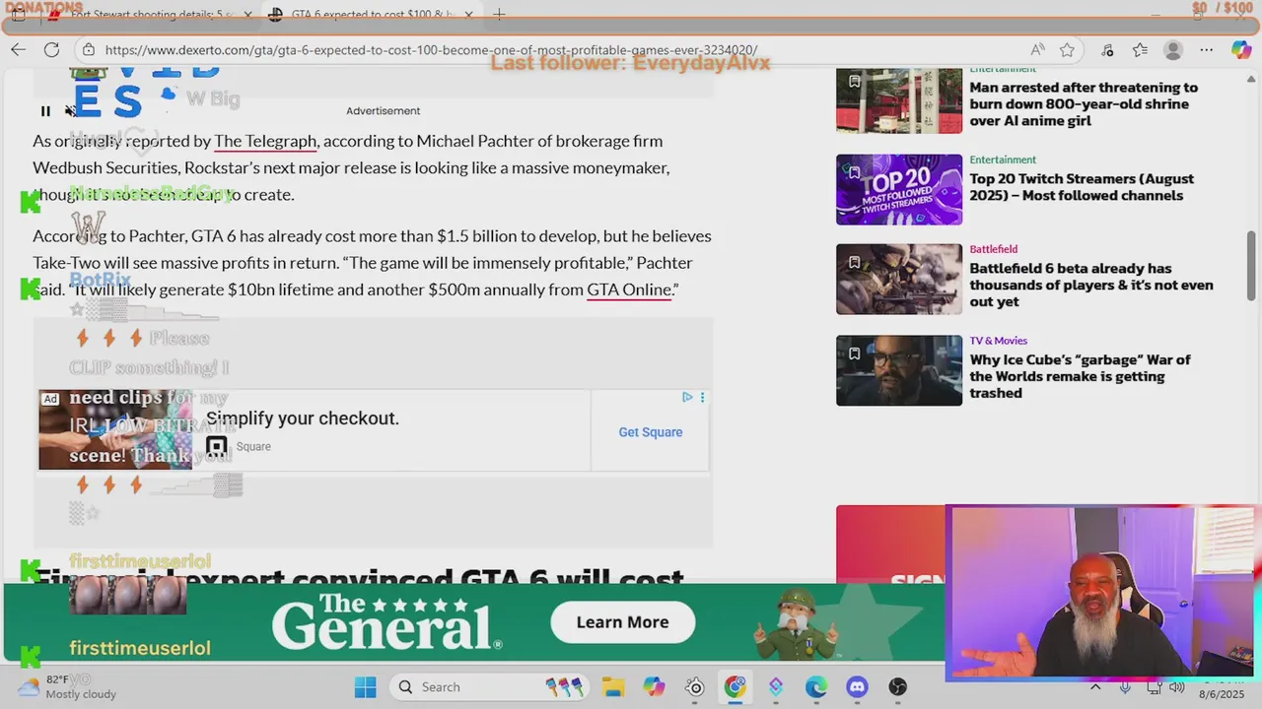The height and width of the screenshot is (709, 1262).
Task: Open Discord from the taskbar
Action: click(857, 687)
